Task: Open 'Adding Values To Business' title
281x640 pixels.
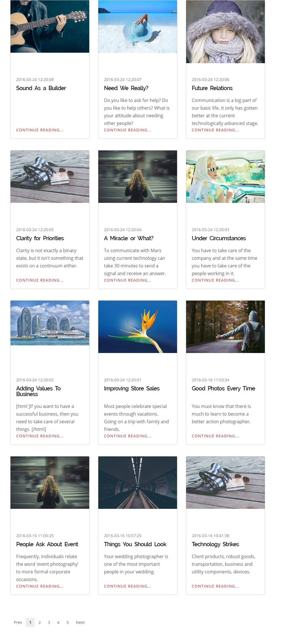Action: (x=39, y=391)
